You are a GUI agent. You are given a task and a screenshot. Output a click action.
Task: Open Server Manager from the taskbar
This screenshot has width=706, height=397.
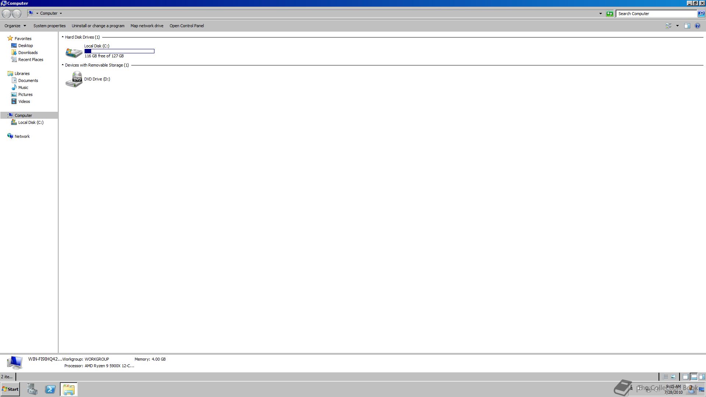click(32, 389)
